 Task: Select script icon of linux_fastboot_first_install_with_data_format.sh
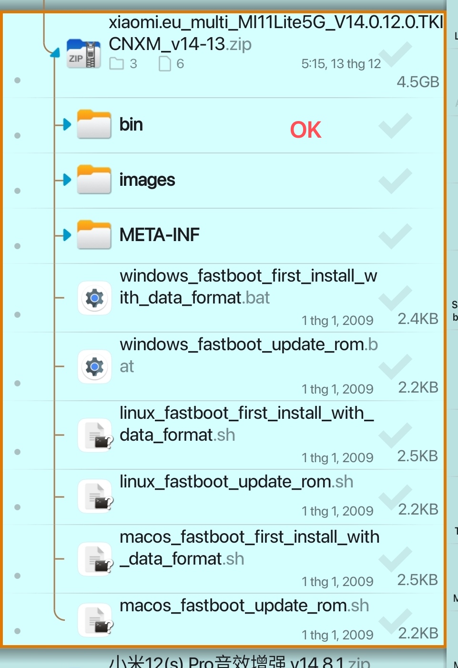95,435
